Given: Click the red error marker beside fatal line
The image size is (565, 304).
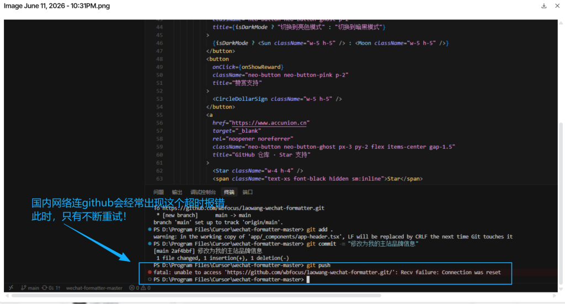Looking at the screenshot, I should 150,273.
